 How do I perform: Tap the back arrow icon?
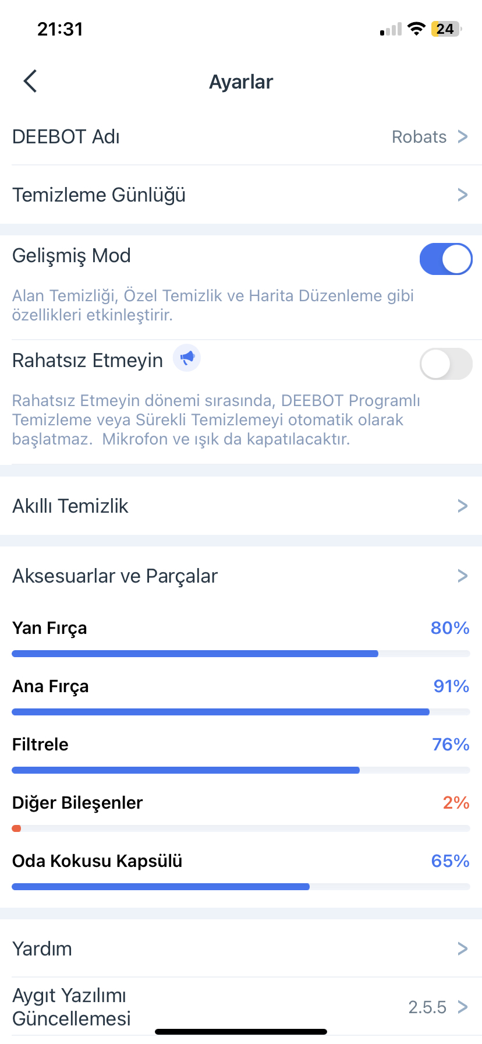point(30,81)
